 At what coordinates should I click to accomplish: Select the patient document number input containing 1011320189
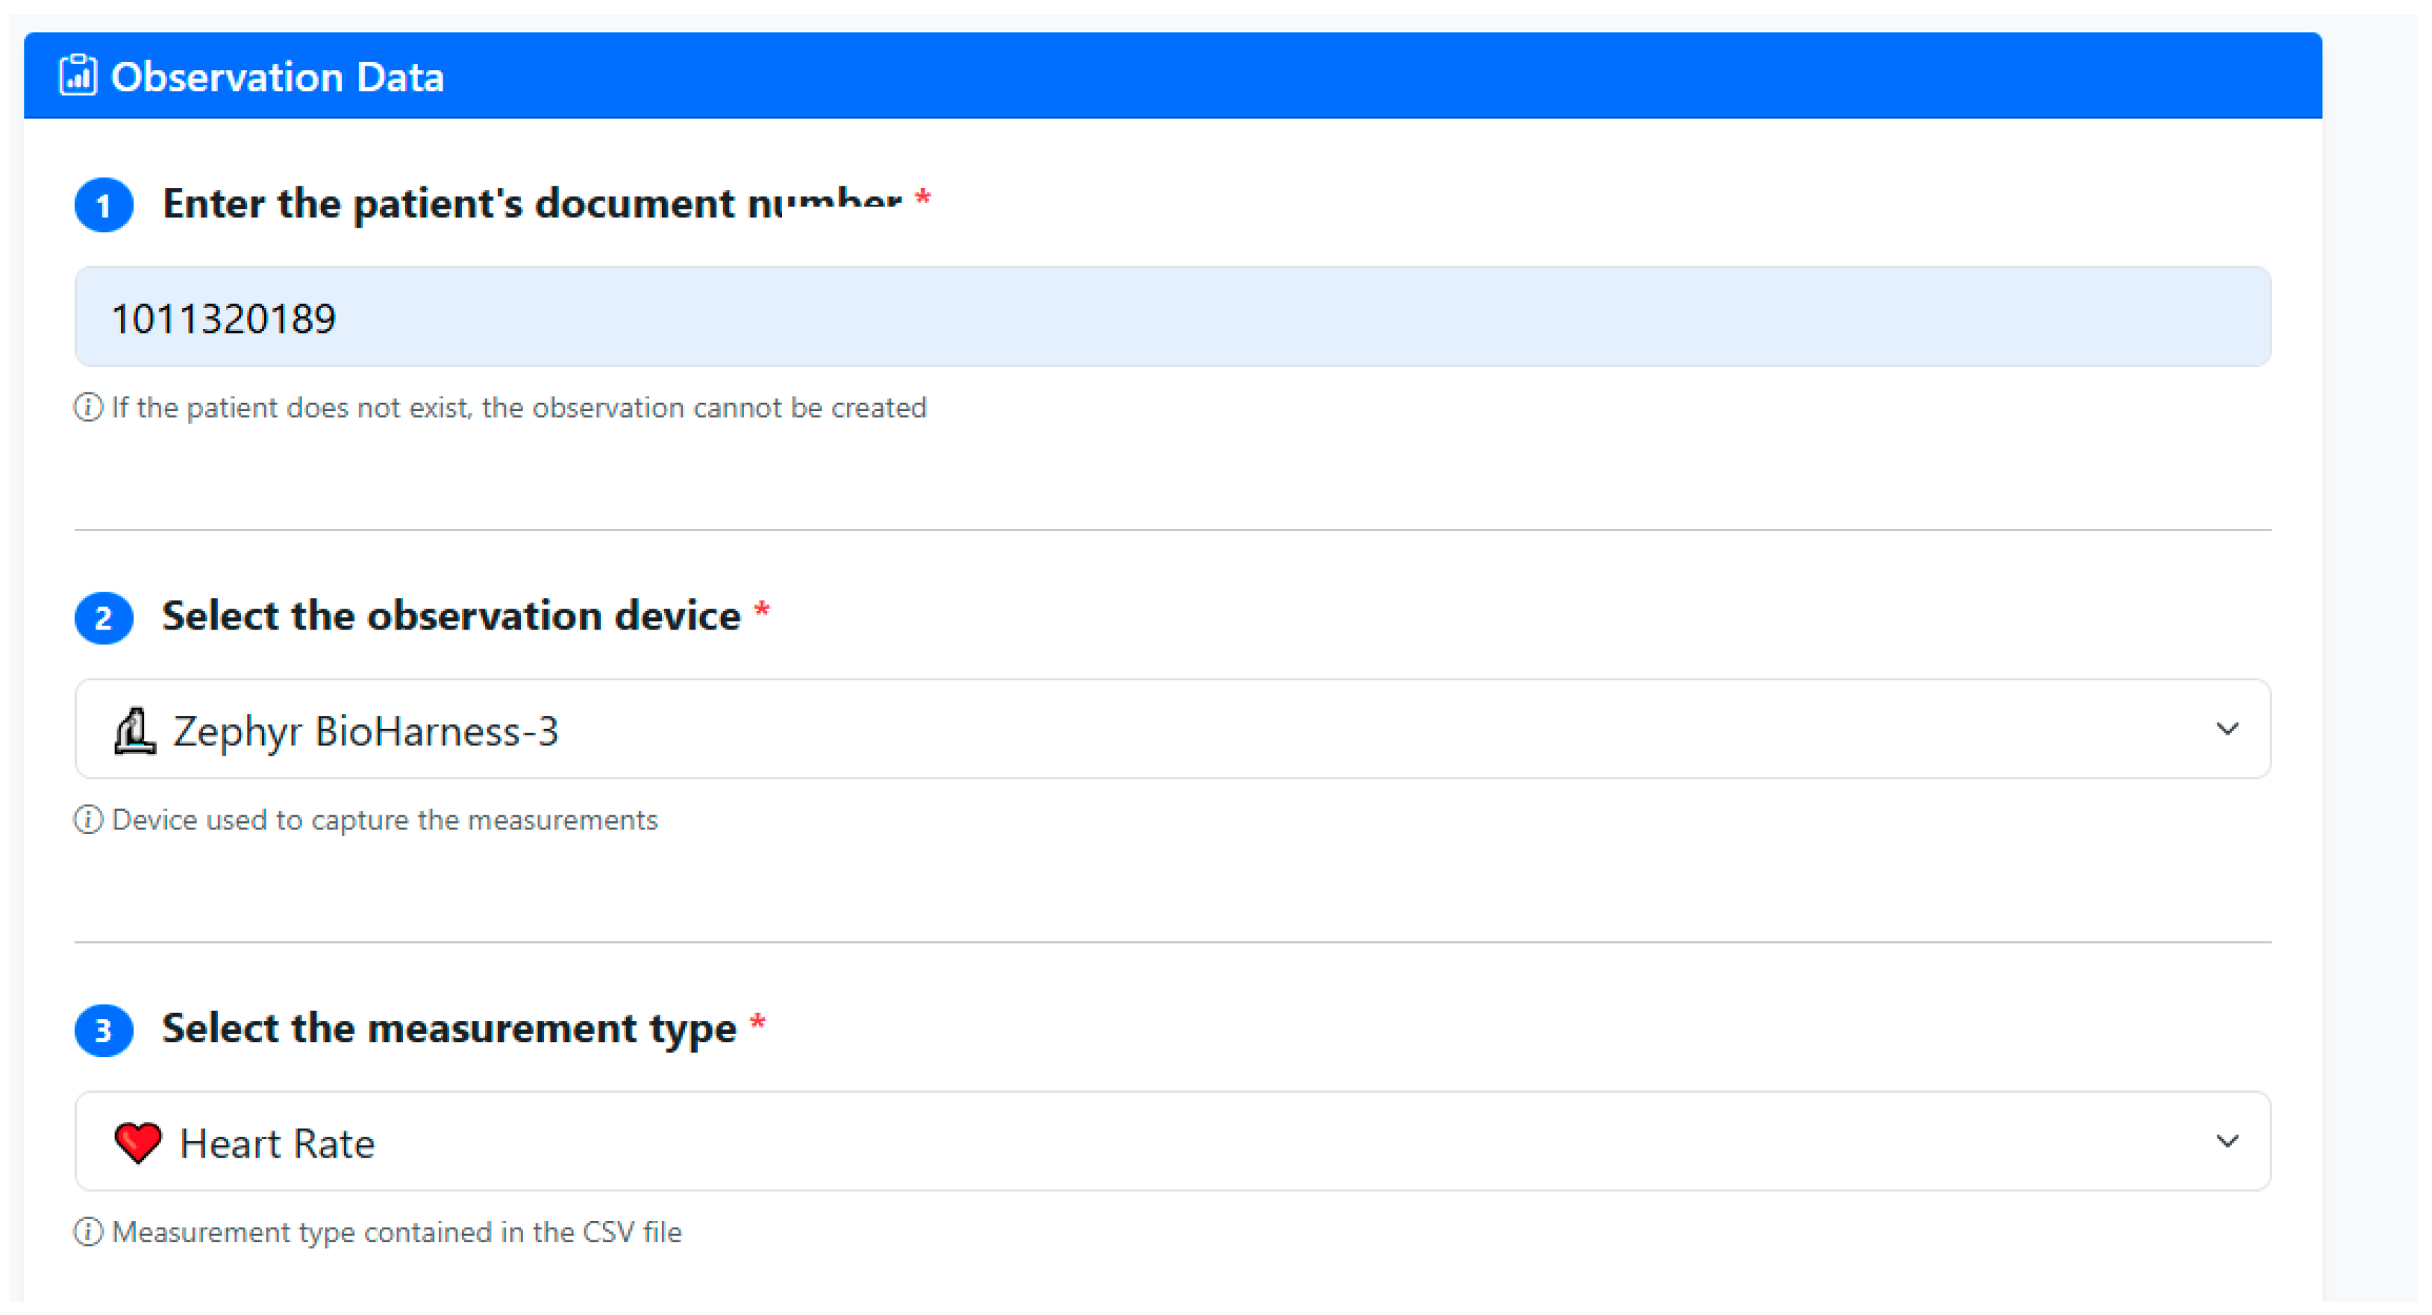coord(1171,317)
